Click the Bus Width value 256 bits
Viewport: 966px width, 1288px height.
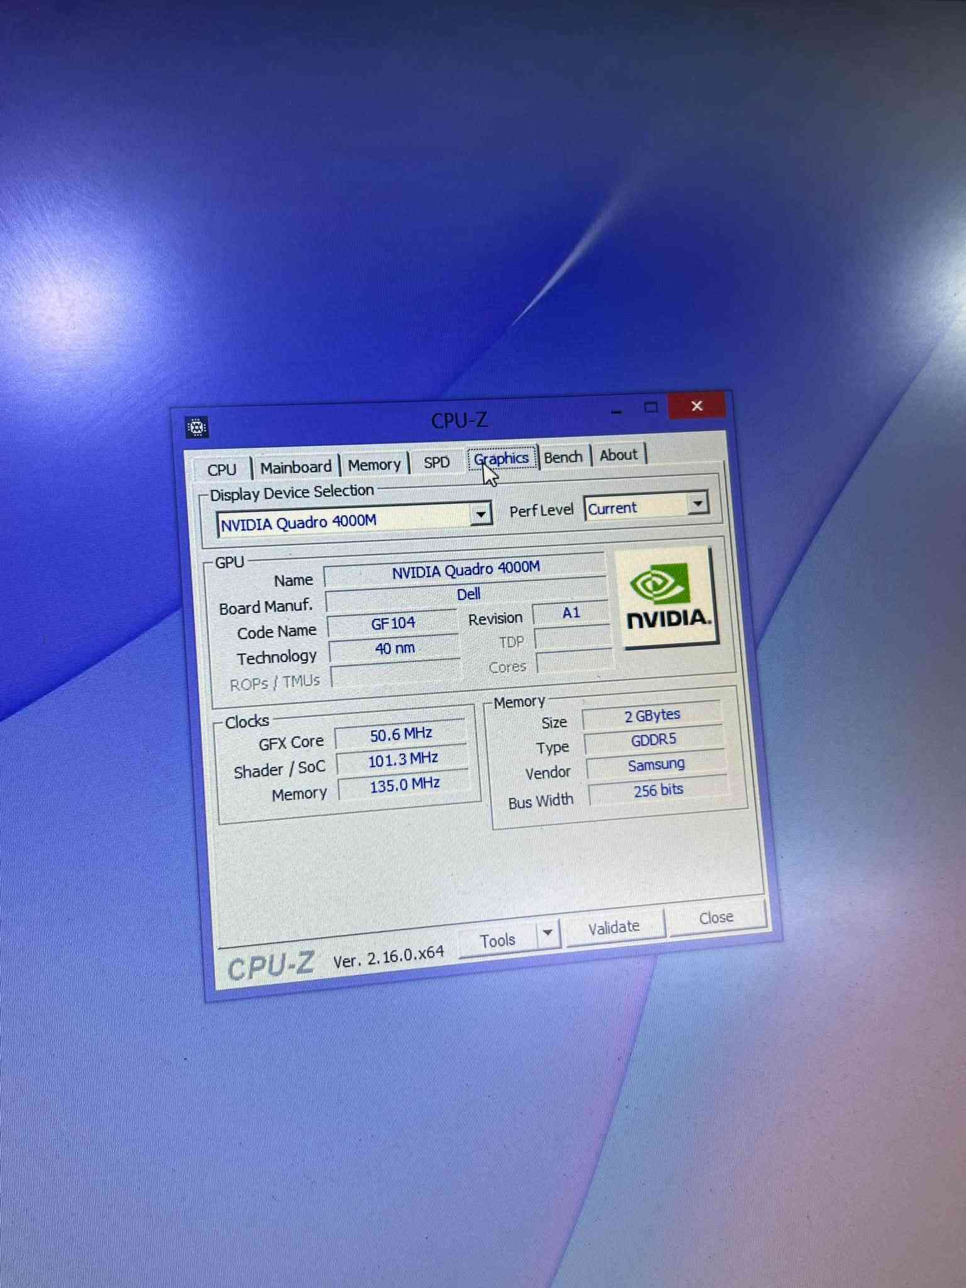tap(658, 790)
